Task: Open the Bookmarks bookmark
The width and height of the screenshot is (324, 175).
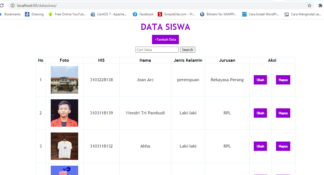Action: click(10, 14)
